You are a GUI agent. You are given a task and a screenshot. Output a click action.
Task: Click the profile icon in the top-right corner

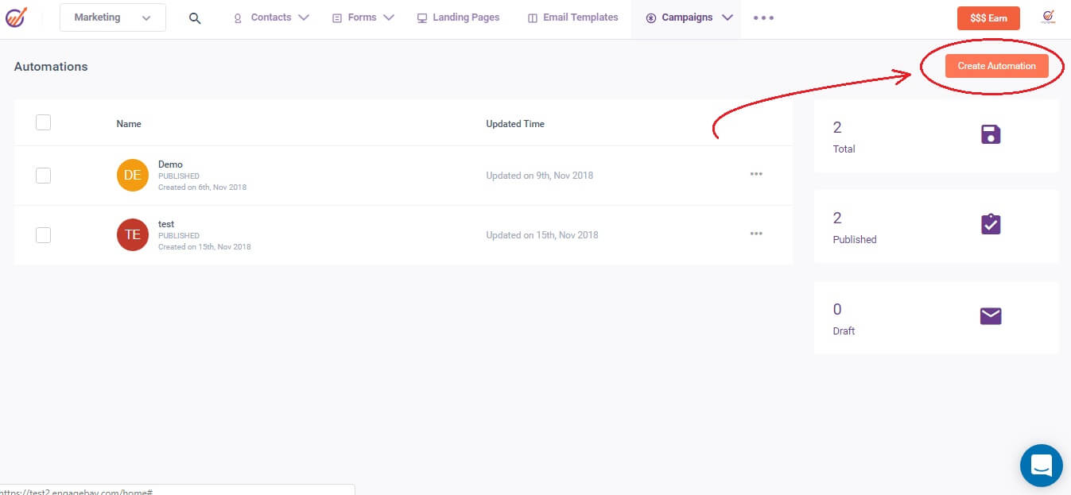(1047, 17)
